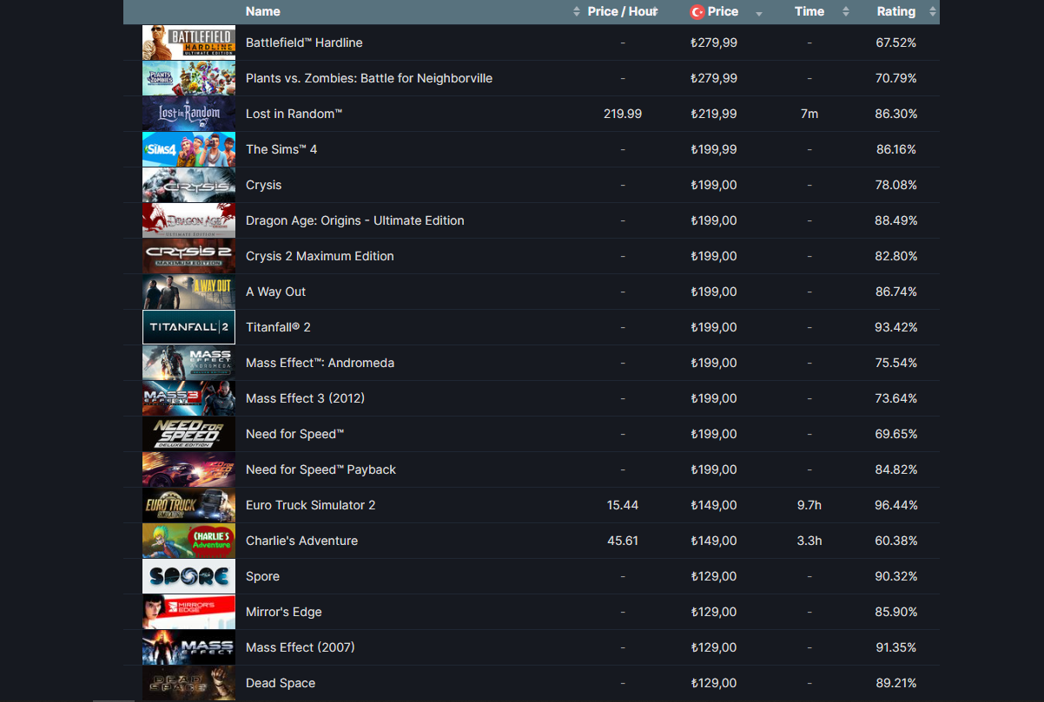The image size is (1044, 702).
Task: Click the Need for Speed™ Payback title
Action: click(x=320, y=469)
